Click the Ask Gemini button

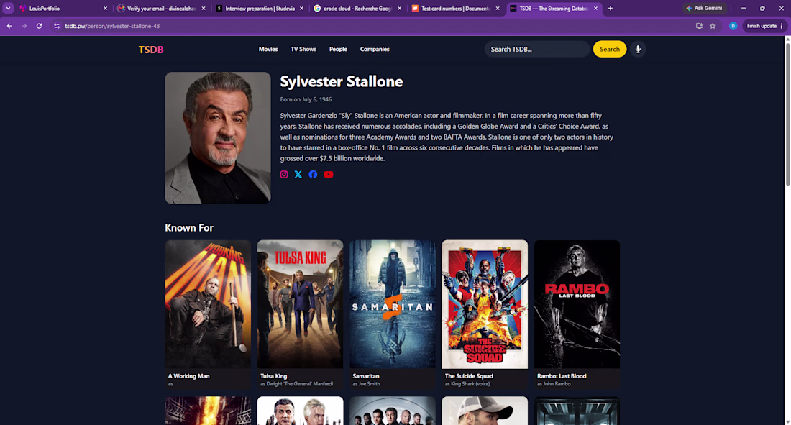tap(705, 8)
